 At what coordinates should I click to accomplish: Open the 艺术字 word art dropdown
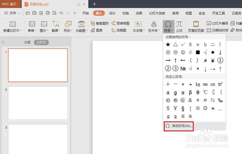click(154, 26)
